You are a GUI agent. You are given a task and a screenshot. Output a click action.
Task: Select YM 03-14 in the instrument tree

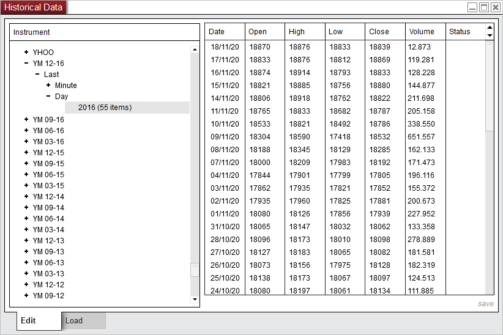pyautogui.click(x=48, y=229)
